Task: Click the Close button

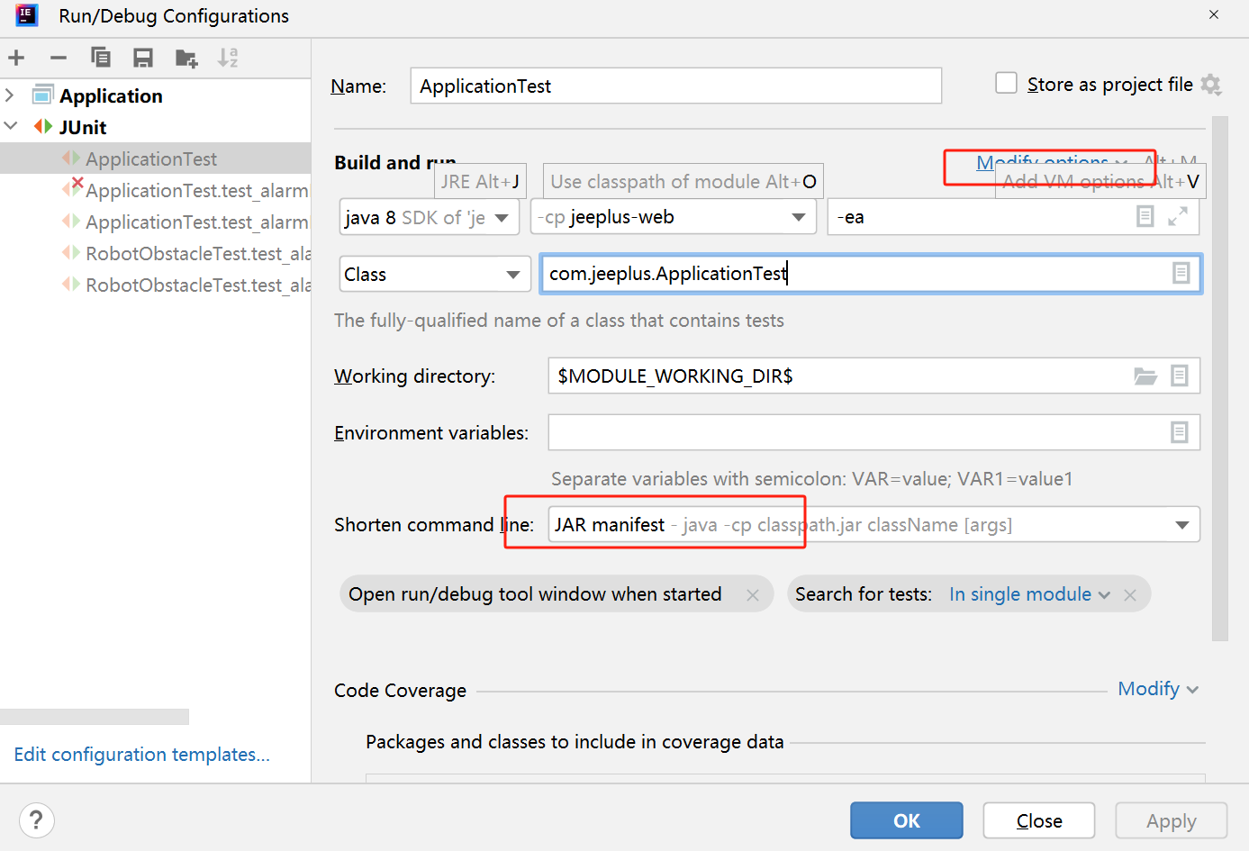Action: [1039, 820]
